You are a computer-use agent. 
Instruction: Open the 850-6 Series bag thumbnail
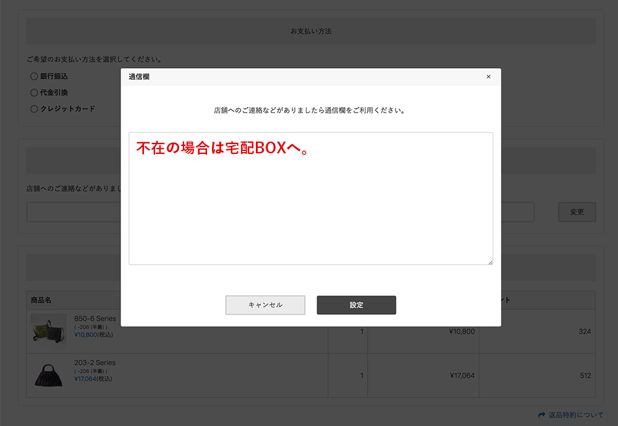pyautogui.click(x=48, y=330)
